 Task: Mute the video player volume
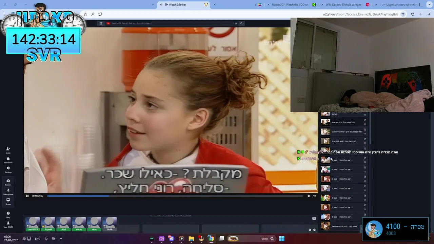click(x=314, y=196)
